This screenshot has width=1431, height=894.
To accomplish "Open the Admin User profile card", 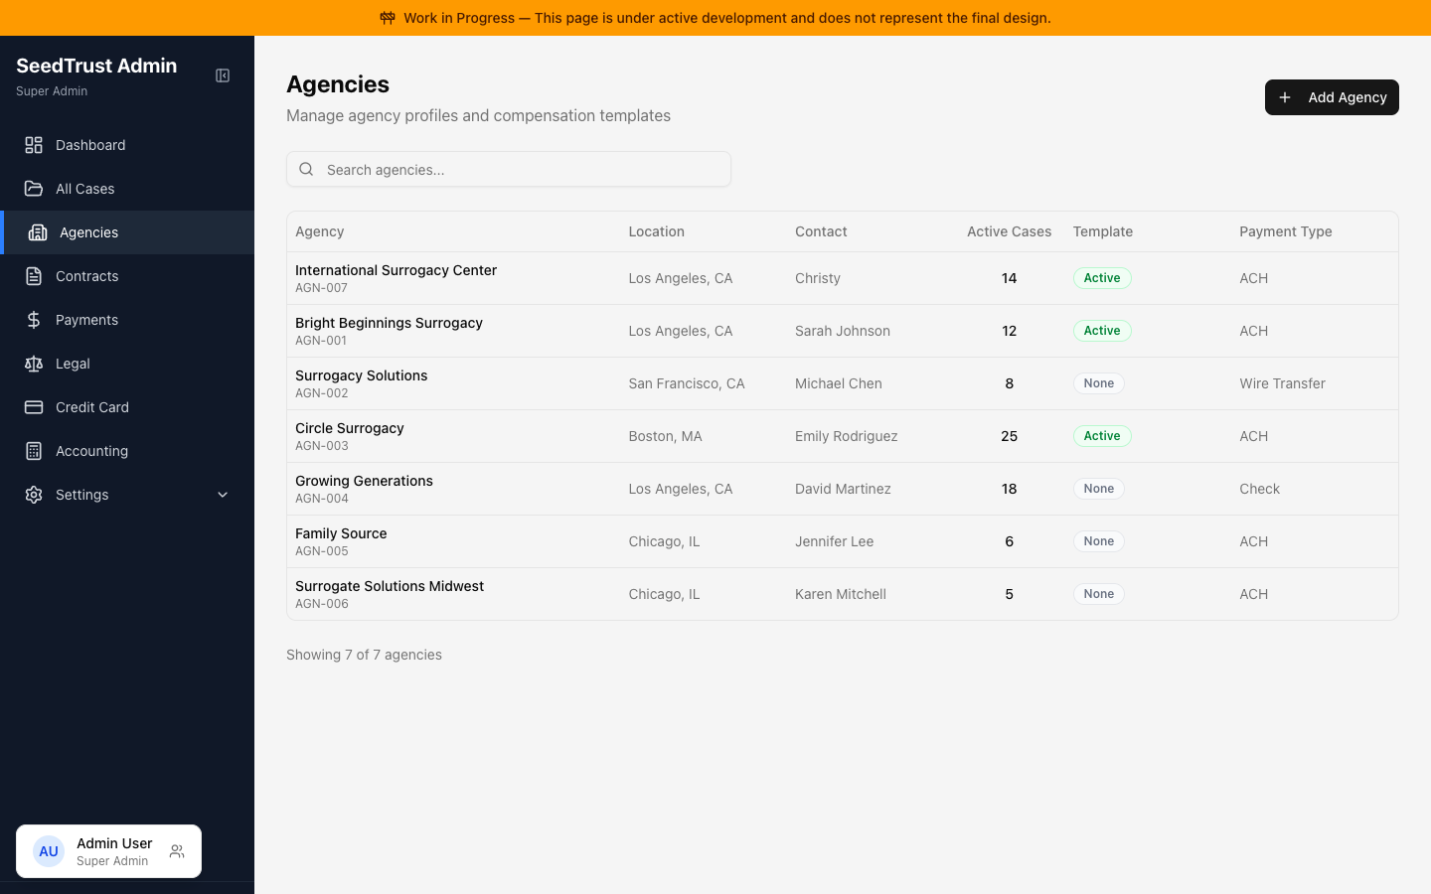I will (108, 851).
